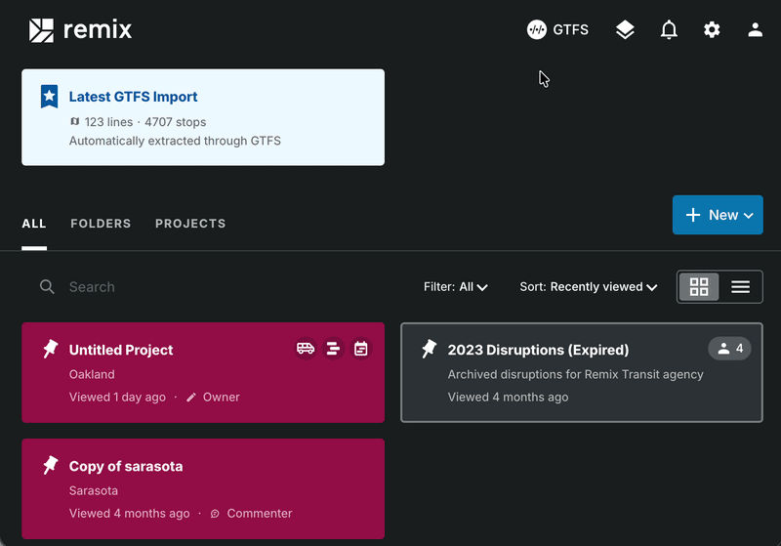Click 'Viewed 4 months ago' on 2023 Disruptions
This screenshot has width=781, height=546.
(508, 397)
